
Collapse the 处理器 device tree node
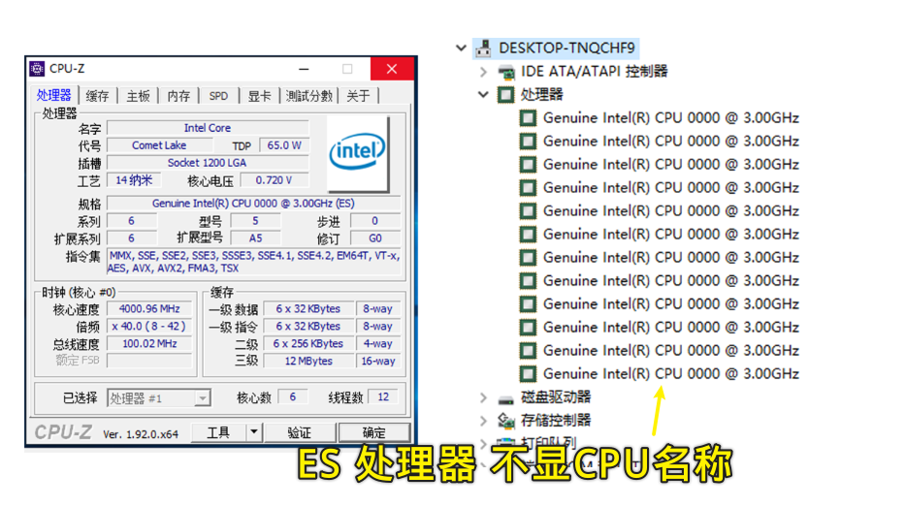[x=483, y=95]
